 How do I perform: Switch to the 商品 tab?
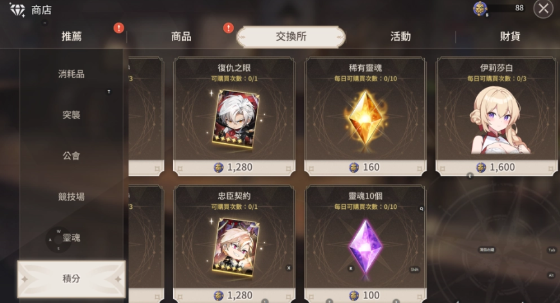click(x=181, y=37)
